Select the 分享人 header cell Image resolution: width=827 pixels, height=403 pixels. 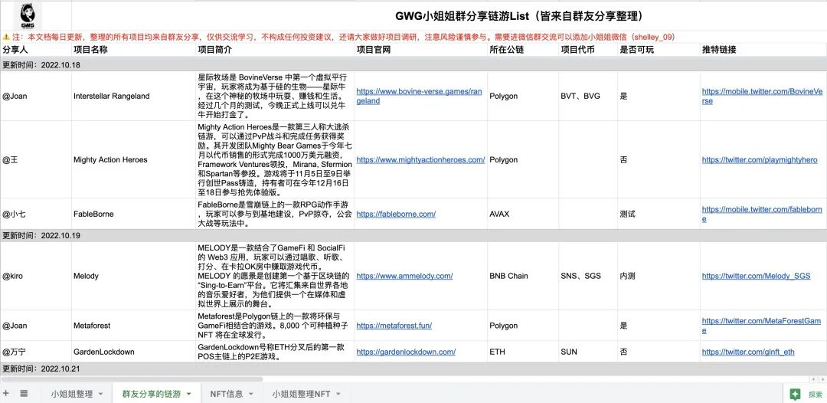(36, 50)
